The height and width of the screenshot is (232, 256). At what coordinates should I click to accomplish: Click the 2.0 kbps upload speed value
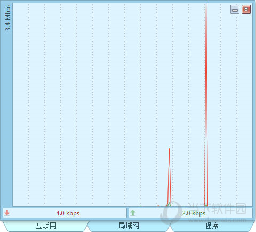click(194, 213)
